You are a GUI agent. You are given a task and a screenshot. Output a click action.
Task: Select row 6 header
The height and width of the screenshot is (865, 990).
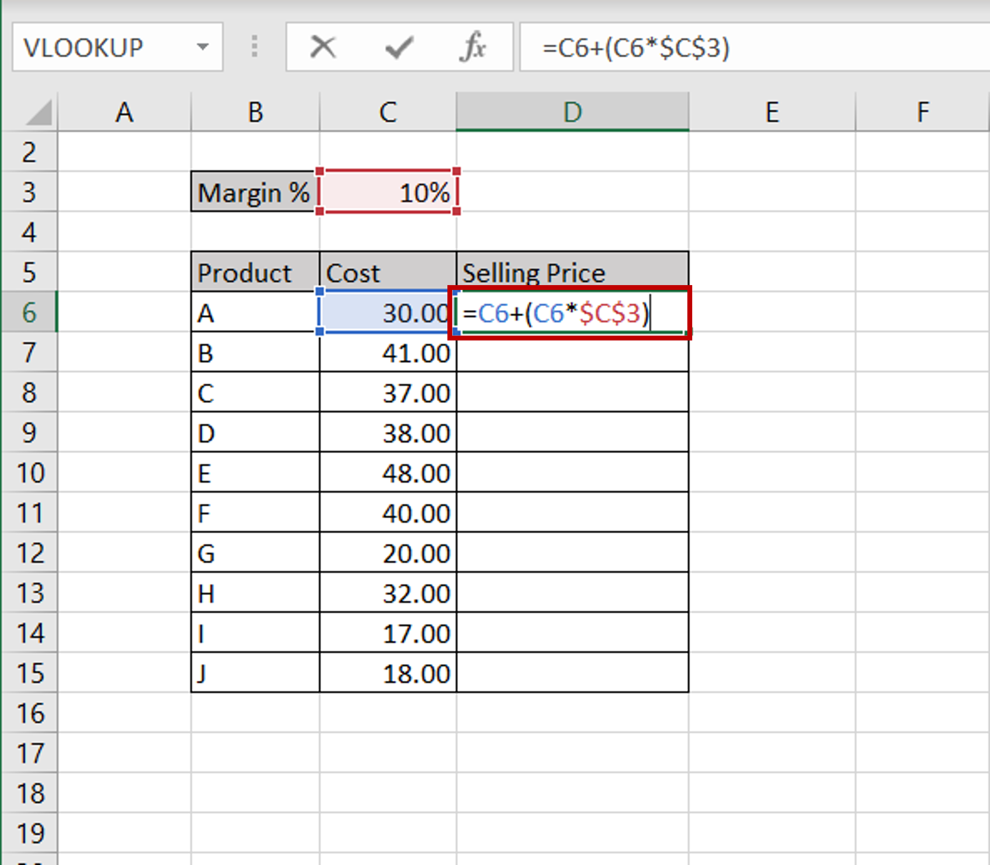coord(29,312)
